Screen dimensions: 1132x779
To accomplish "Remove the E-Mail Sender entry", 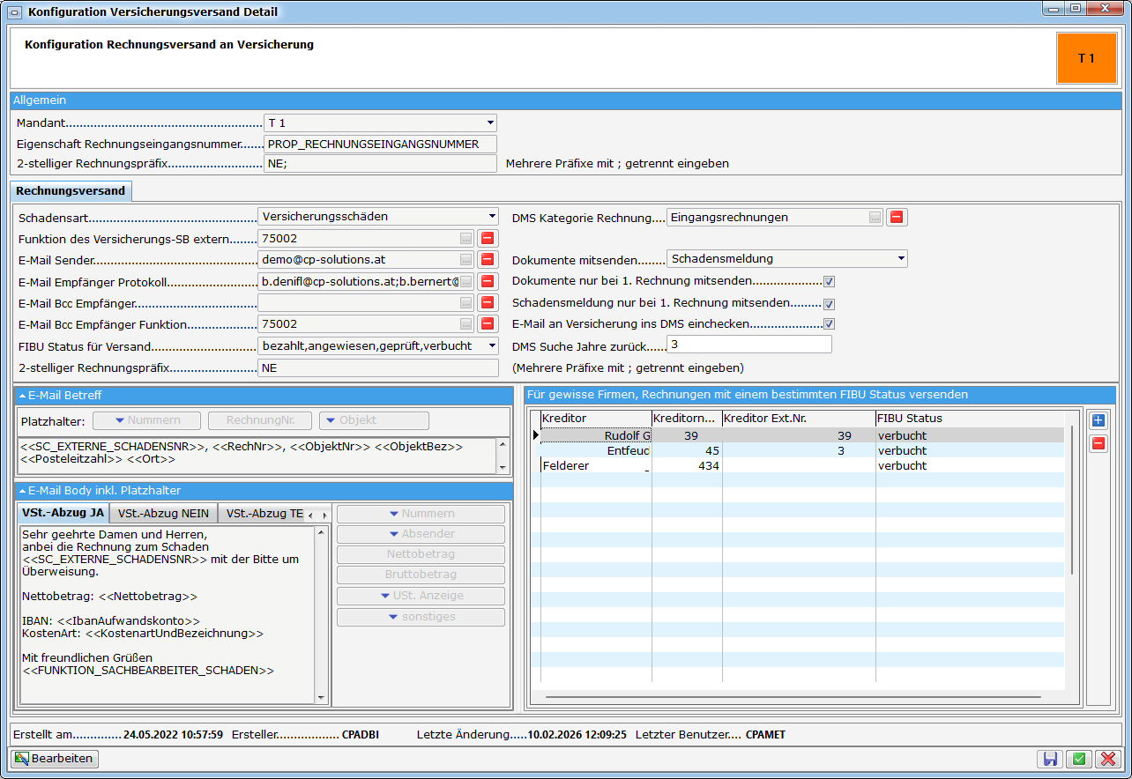I will 488,259.
